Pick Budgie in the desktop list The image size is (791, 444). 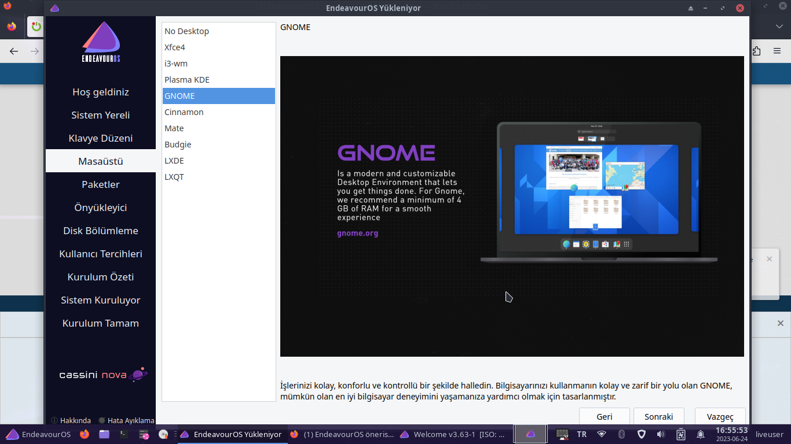[219, 145]
